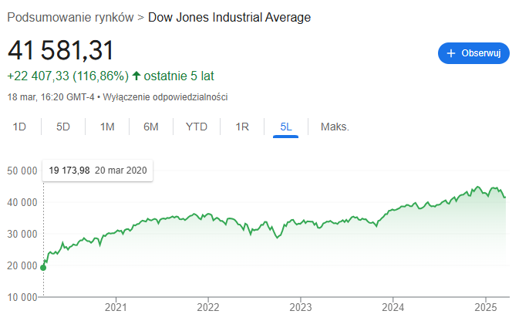The height and width of the screenshot is (321, 529).
Task: Click the green data point dot on the chart
Action: [43, 268]
